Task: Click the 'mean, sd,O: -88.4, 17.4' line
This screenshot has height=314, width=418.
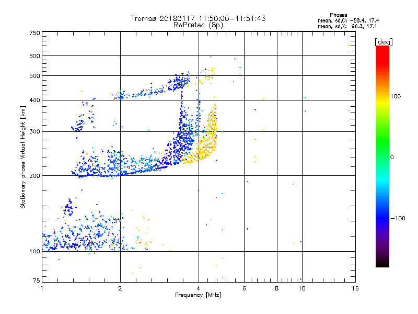Action: pyautogui.click(x=348, y=20)
